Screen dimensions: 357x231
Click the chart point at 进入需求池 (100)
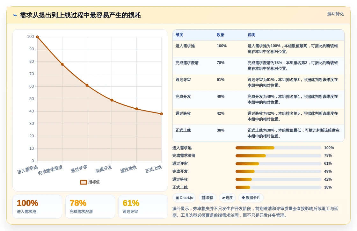coord(38,37)
